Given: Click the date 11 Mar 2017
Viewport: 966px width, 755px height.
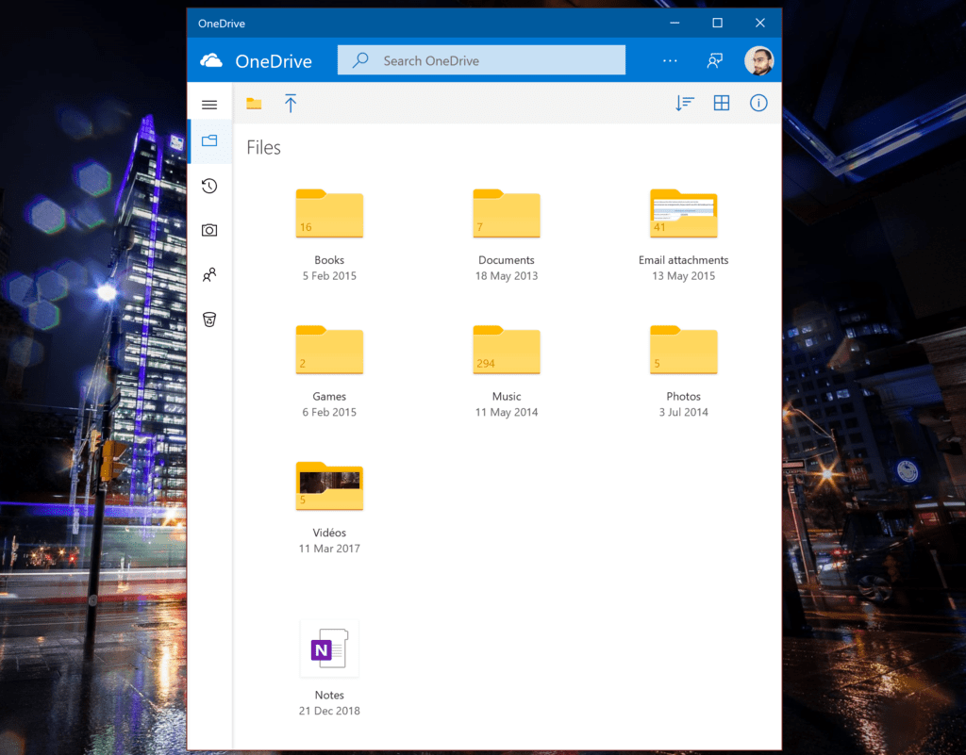Looking at the screenshot, I should tap(329, 549).
